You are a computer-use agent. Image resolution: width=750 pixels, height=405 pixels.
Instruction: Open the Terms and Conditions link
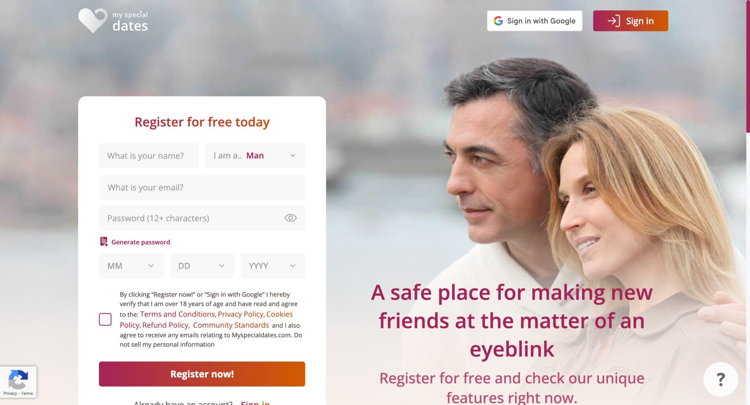click(x=177, y=314)
